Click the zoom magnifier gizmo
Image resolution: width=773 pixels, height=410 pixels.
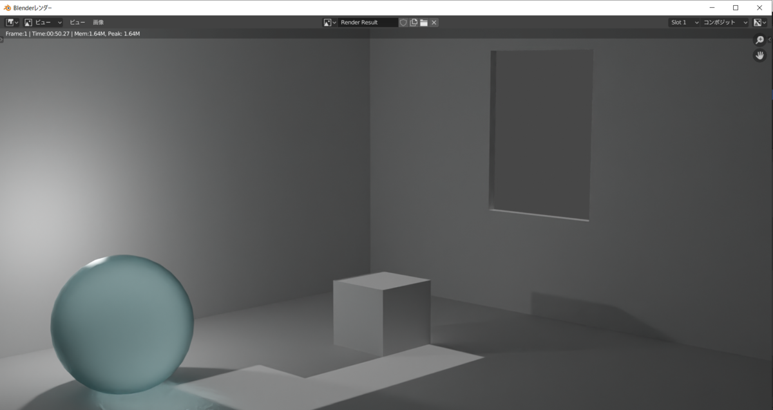(760, 40)
